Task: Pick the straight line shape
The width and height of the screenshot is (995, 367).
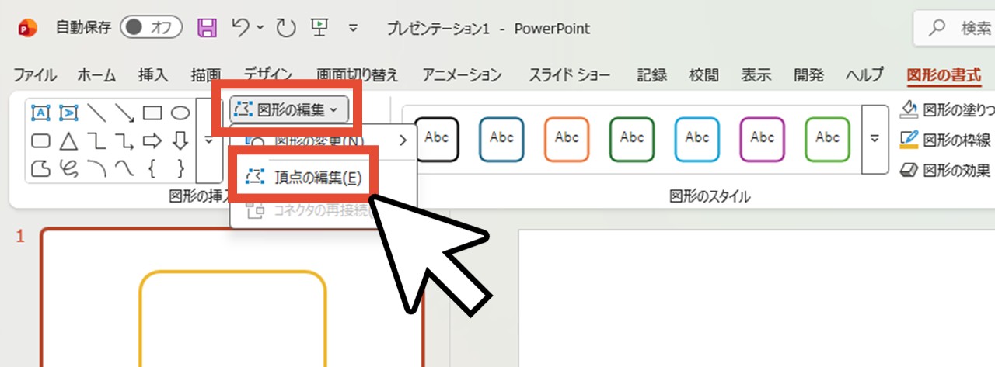Action: pos(96,113)
